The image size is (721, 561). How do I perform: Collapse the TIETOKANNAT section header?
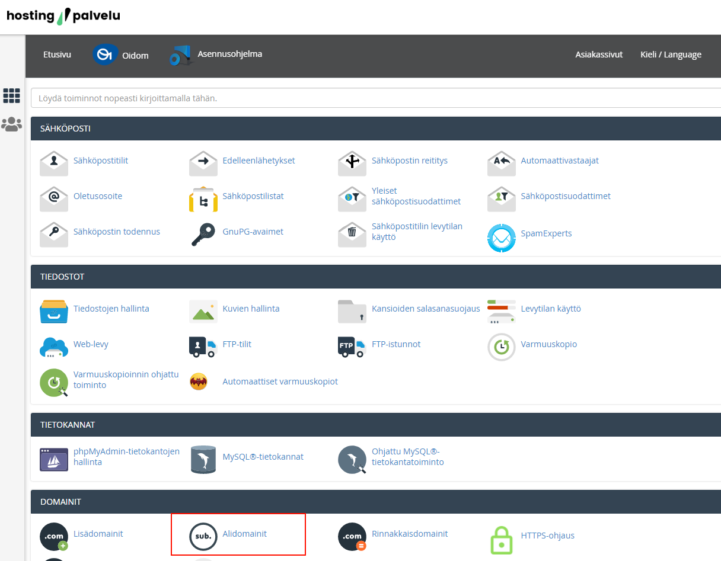click(68, 425)
